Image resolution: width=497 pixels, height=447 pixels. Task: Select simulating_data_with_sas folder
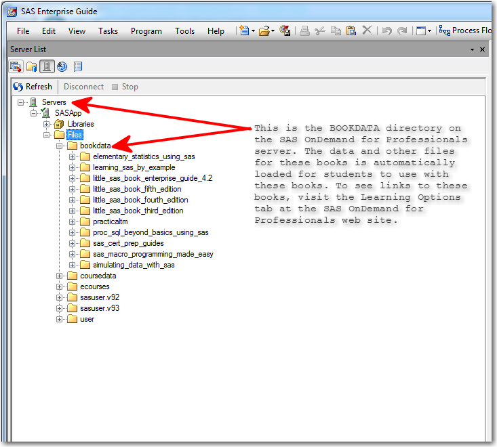[134, 265]
